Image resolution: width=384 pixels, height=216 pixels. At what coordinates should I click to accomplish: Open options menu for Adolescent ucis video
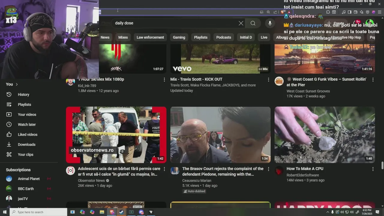(164, 169)
